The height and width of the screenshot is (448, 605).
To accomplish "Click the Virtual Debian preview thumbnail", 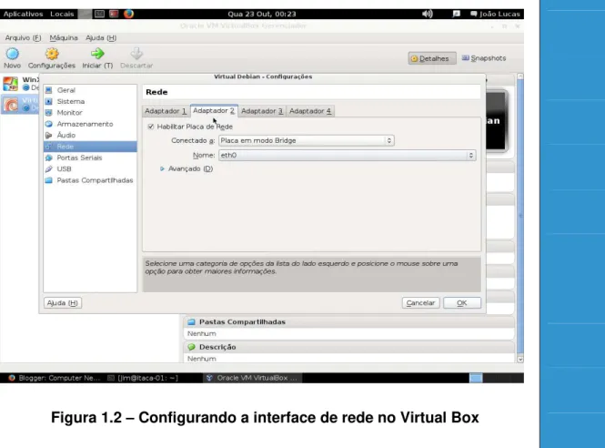I will tap(496, 120).
